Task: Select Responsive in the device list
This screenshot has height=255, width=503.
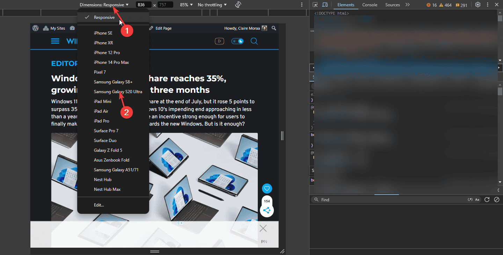Action: coord(113,17)
